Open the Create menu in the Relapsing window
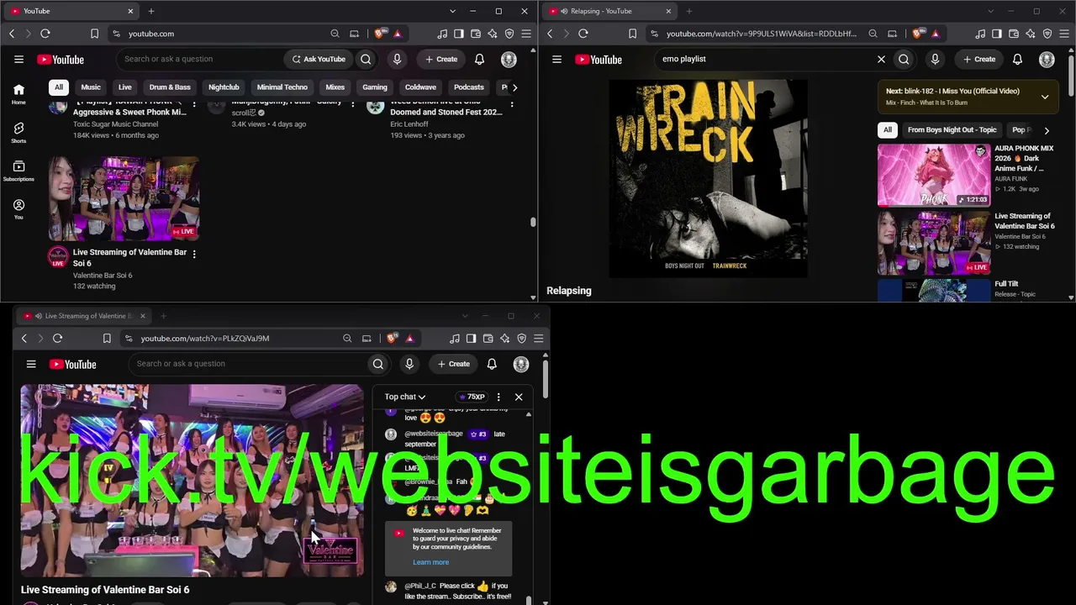This screenshot has width=1076, height=605. [x=979, y=60]
